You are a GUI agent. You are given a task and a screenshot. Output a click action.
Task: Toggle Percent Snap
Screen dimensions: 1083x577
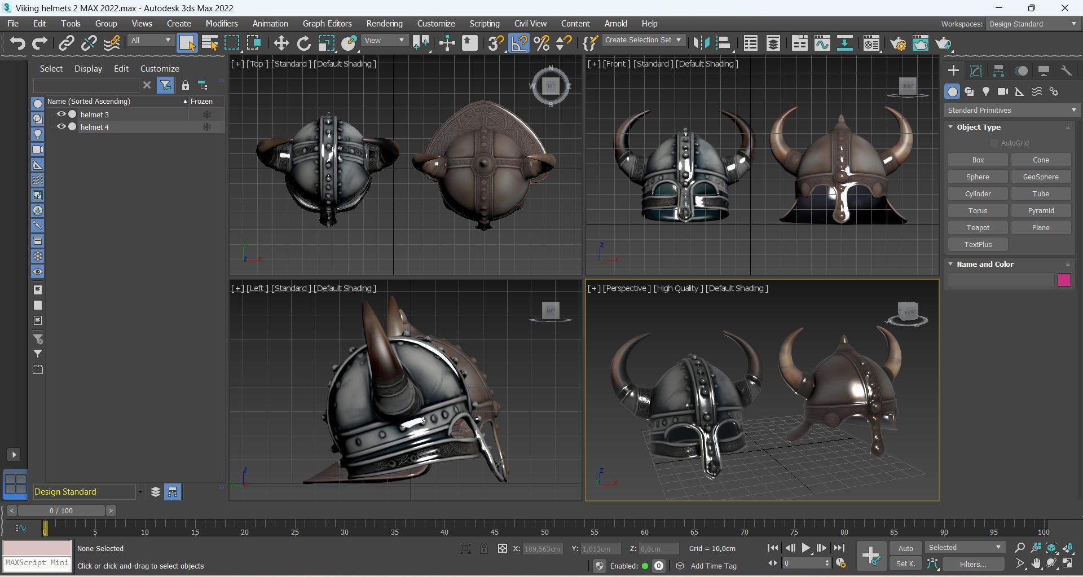[x=541, y=43]
